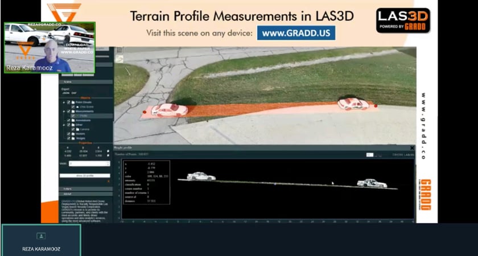Click the left red profile endpoint marker
Screen dimensions: 478x256
145,112
